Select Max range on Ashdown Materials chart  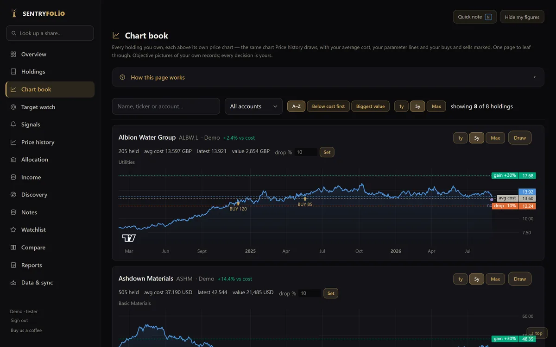495,279
